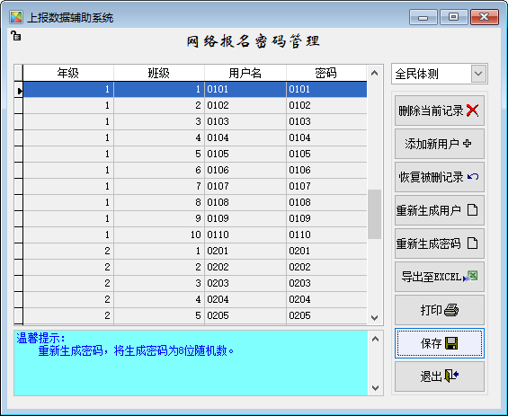
Task: Open the 全民体测 dropdown list
Action: (x=478, y=74)
